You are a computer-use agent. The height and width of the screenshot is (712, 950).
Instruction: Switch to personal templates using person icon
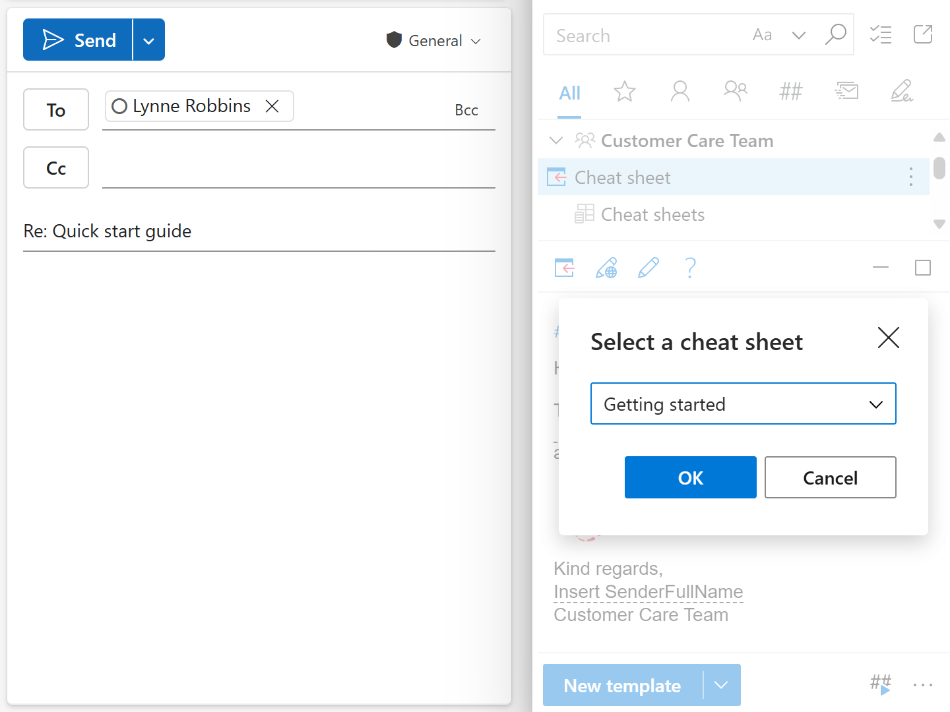[x=680, y=92]
